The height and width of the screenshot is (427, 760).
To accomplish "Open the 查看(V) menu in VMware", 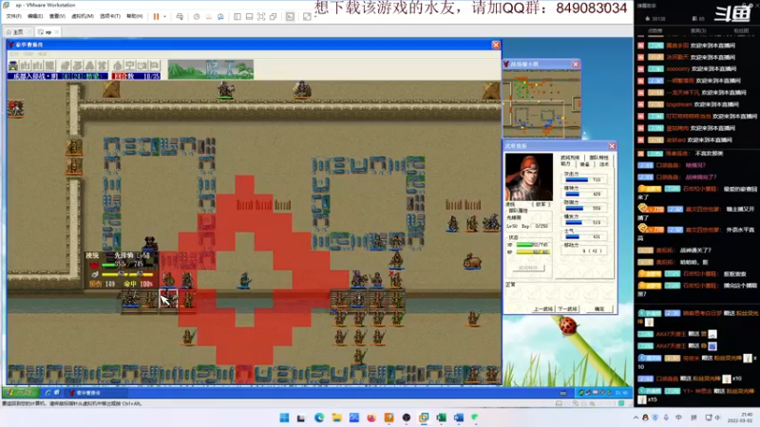I will 57,16.
